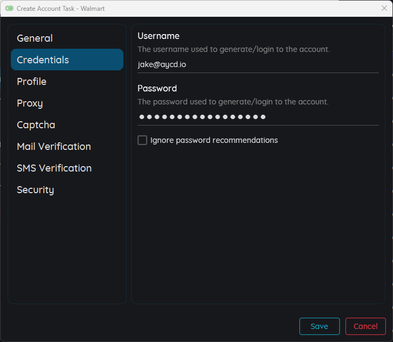Open Mail Verification settings
The width and height of the screenshot is (393, 342).
(x=54, y=147)
